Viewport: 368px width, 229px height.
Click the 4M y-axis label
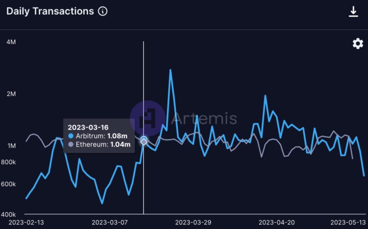(11, 42)
